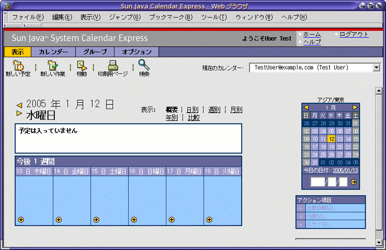This screenshot has height=250, width=386.
Task: Click the 検索 magnifier icon
Action: point(144,65)
